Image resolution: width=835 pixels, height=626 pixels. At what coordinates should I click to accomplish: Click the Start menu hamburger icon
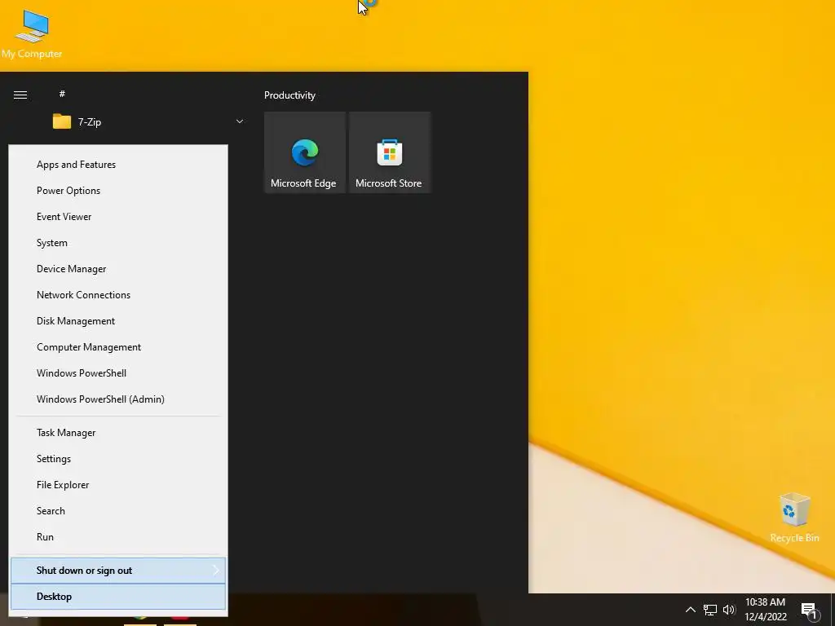tap(20, 95)
